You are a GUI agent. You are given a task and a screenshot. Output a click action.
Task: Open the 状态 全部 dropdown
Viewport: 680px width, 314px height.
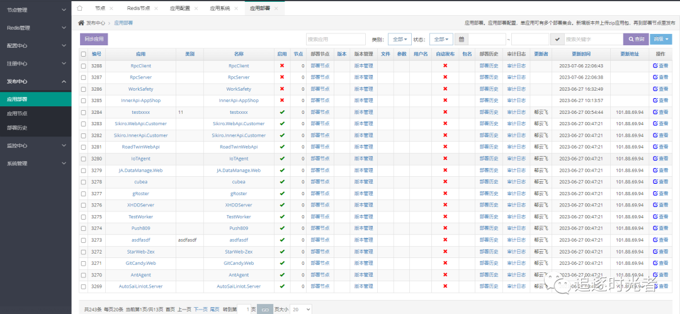point(441,39)
